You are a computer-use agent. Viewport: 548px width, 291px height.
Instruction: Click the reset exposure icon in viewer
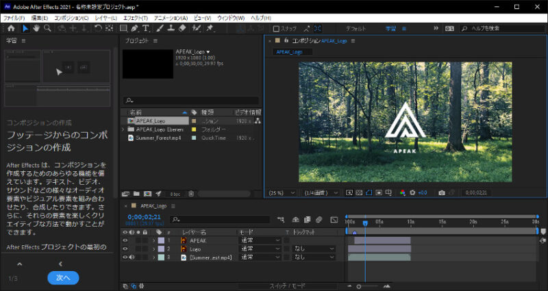coord(412,193)
